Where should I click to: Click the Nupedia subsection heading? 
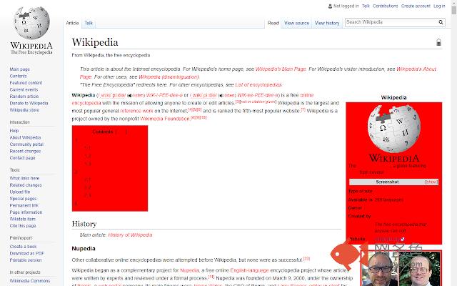[x=84, y=249]
